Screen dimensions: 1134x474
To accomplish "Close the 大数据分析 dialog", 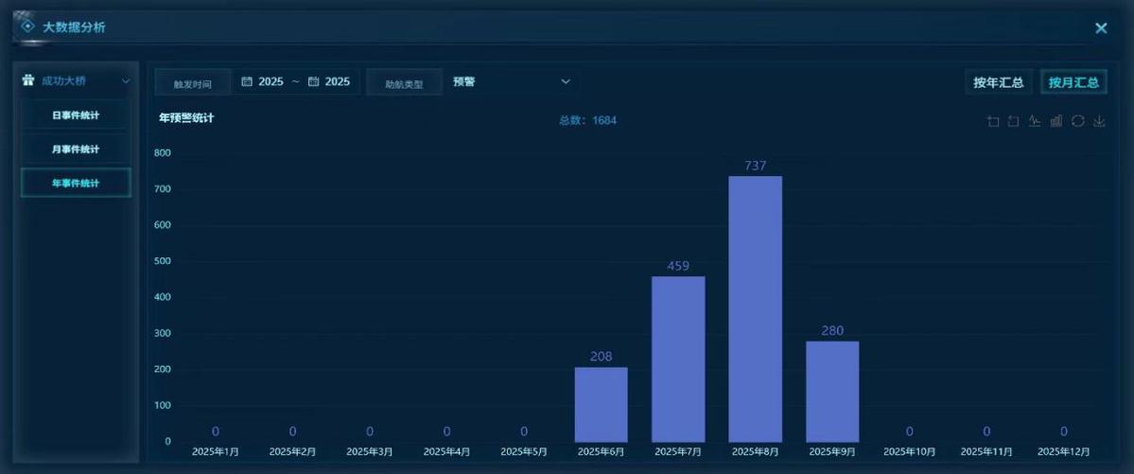I will click(x=1101, y=28).
